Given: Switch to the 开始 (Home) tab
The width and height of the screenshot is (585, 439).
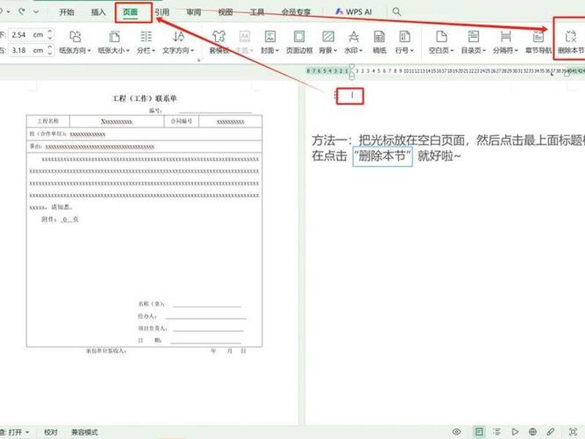Looking at the screenshot, I should click(67, 12).
